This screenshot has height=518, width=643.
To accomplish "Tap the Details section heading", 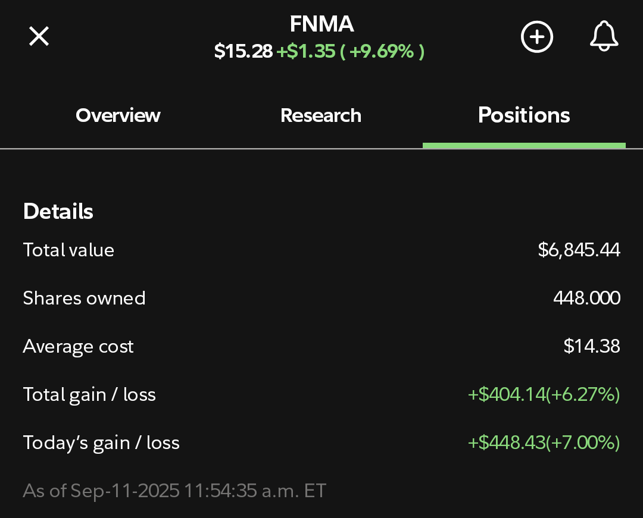I will pos(58,211).
